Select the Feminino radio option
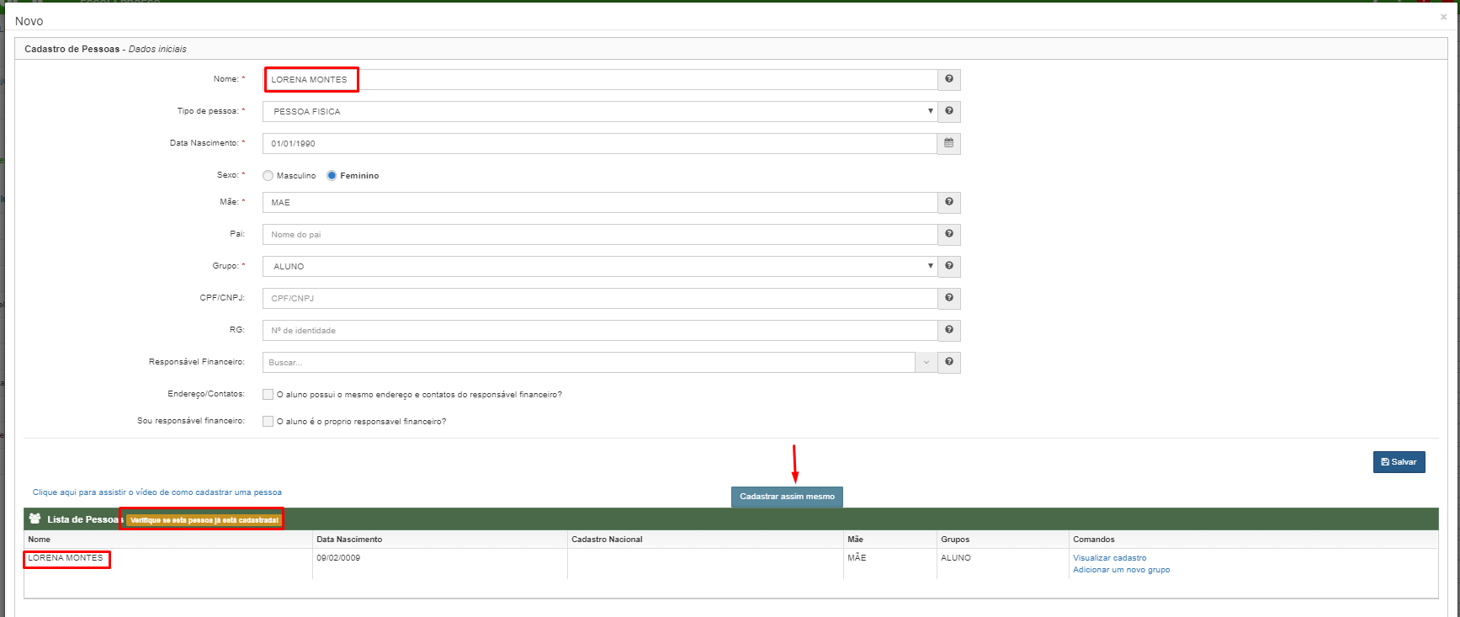The width and height of the screenshot is (1460, 617). point(332,176)
